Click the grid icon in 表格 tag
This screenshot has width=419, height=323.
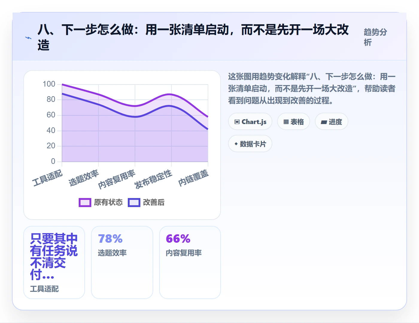coord(286,122)
